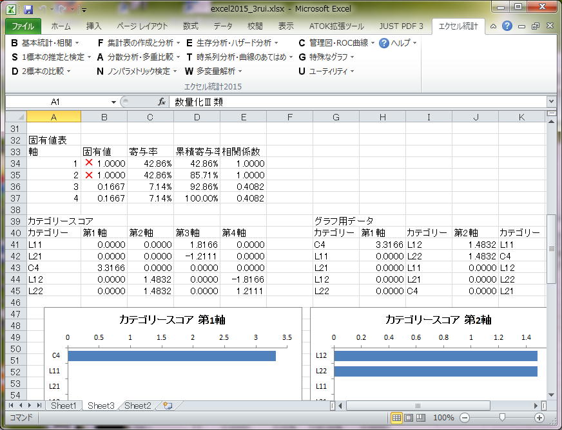Minimize the ribbon with the caret icon

493,26
